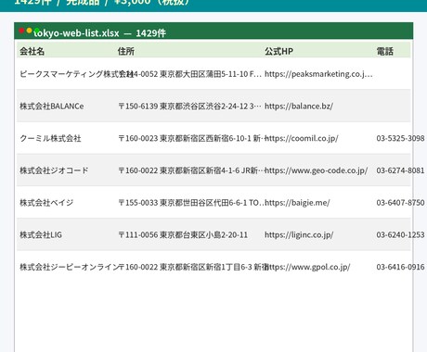Open the https://coomil.co.jp/ link
The width and height of the screenshot is (427, 352).
[x=302, y=138]
